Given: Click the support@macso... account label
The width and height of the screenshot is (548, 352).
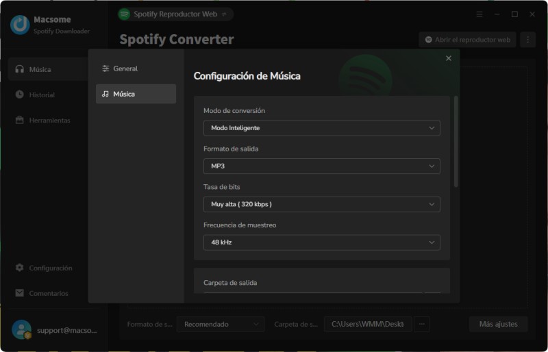Looking at the screenshot, I should click(66, 330).
